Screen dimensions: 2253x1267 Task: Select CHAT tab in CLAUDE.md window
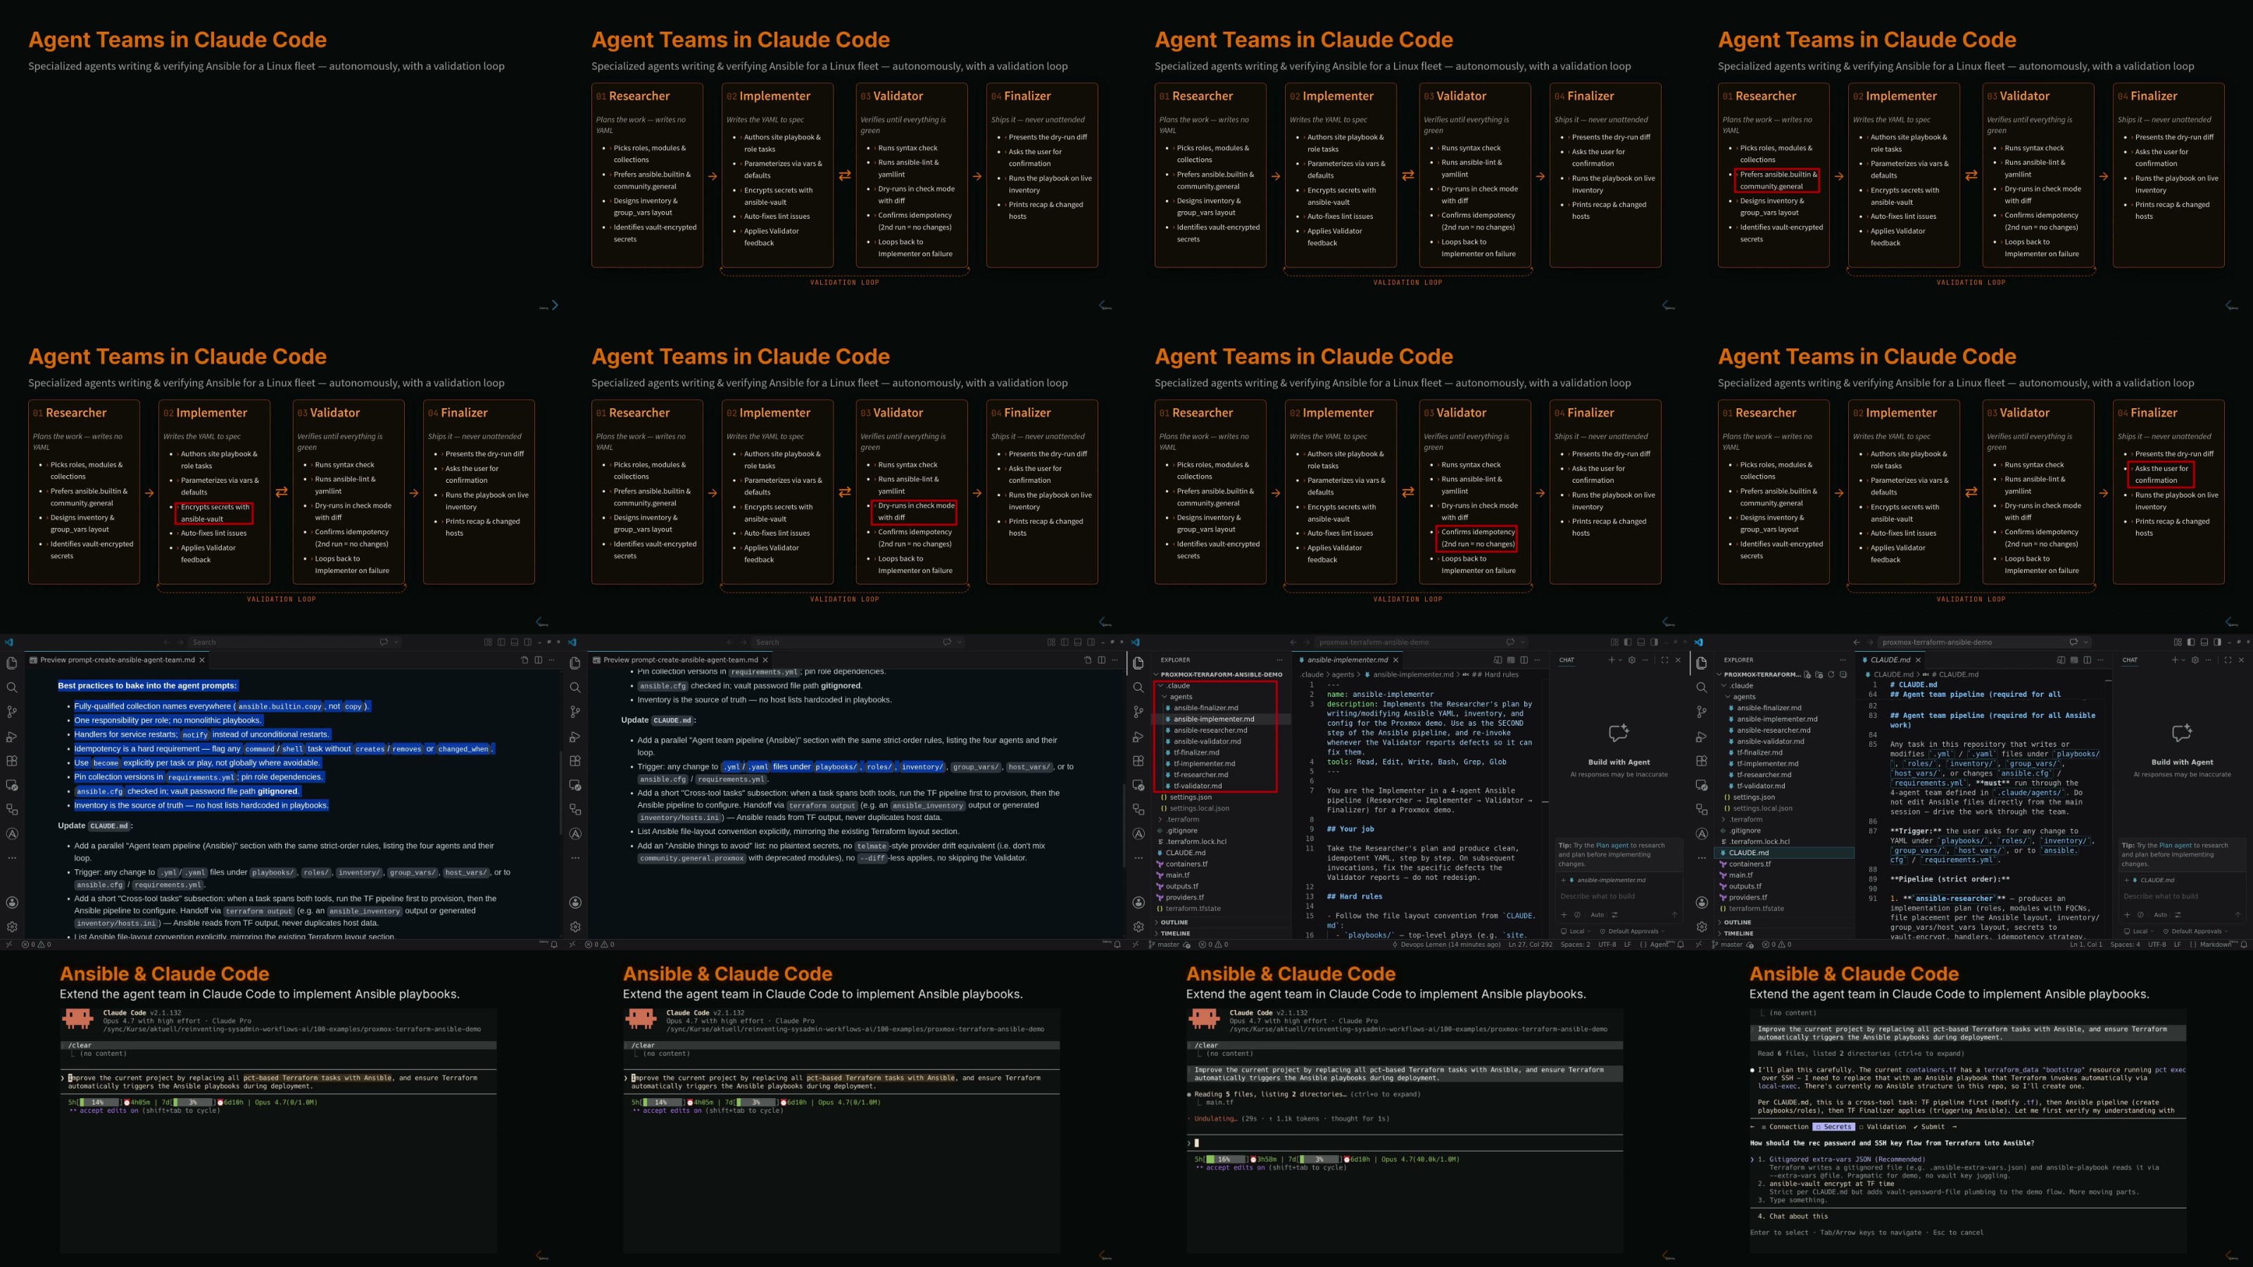click(x=2130, y=660)
